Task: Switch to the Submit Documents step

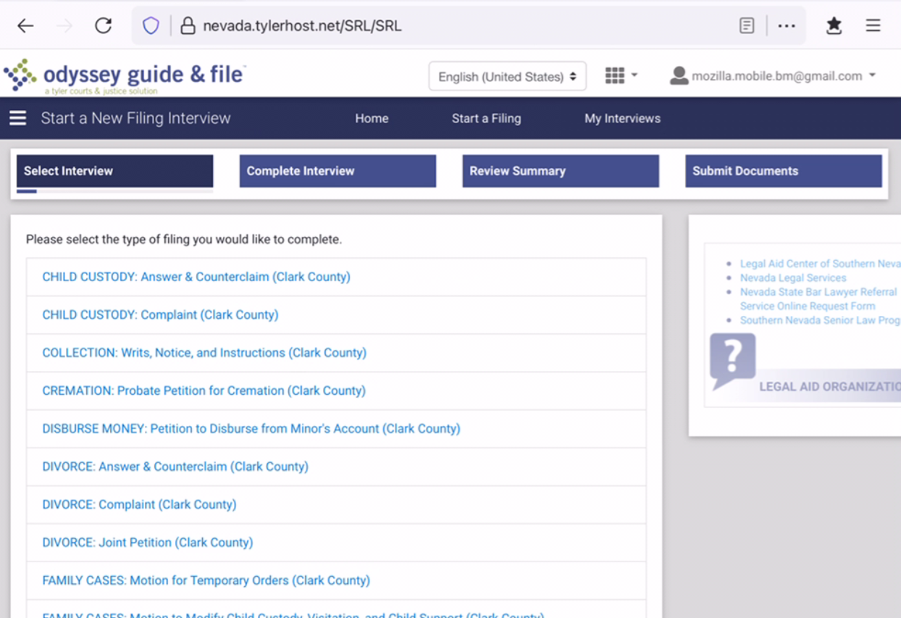Action: [783, 171]
